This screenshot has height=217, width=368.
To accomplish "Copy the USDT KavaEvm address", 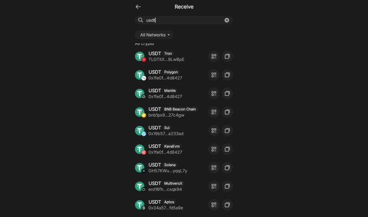I will tap(227, 149).
